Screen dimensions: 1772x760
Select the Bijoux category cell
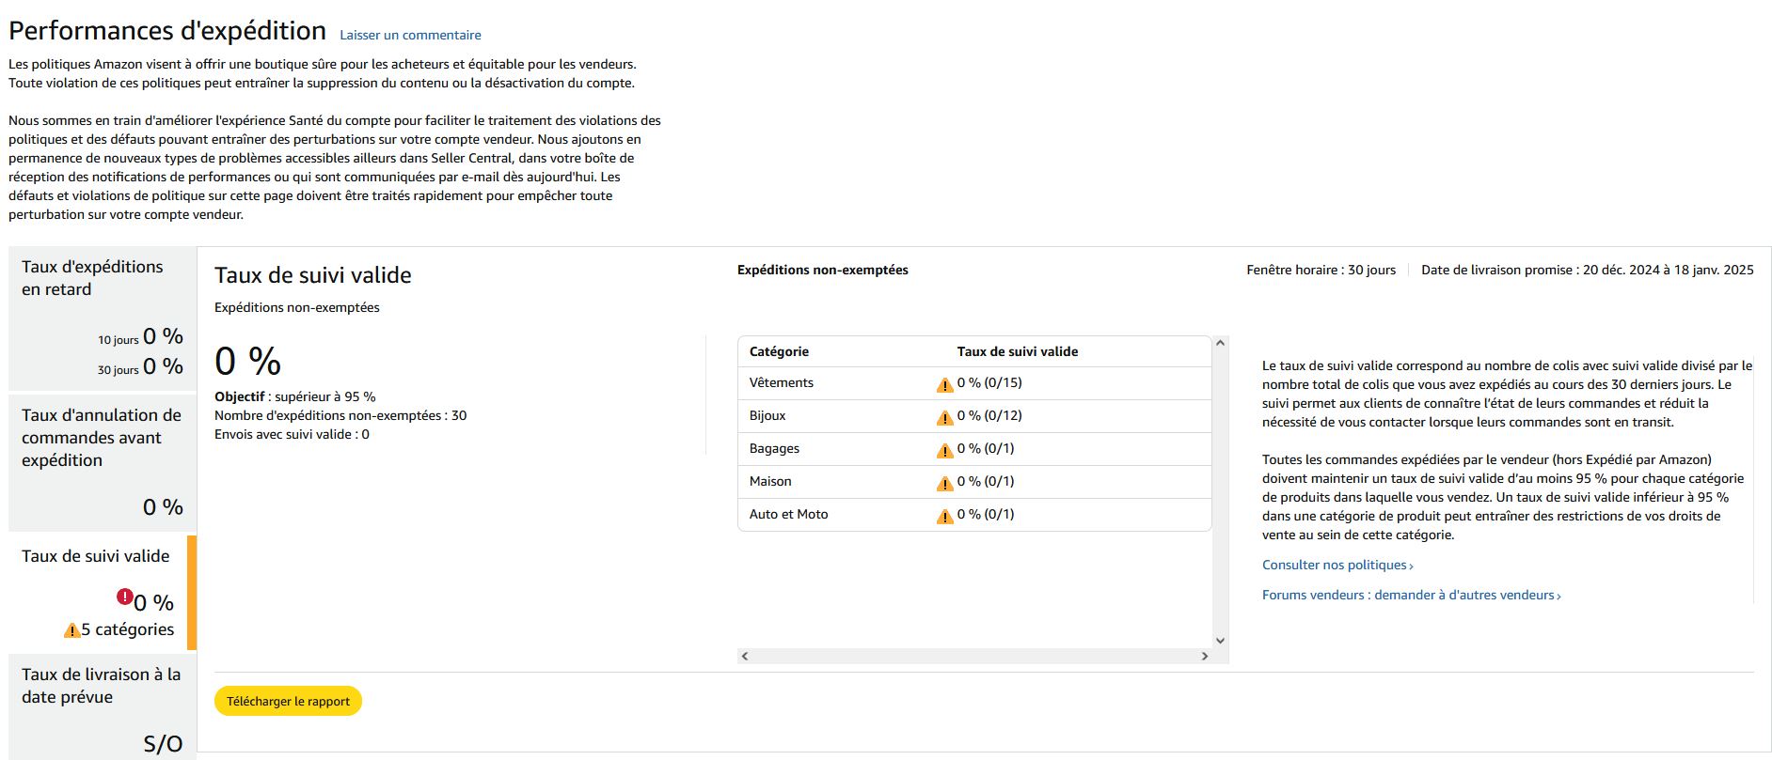click(x=767, y=415)
